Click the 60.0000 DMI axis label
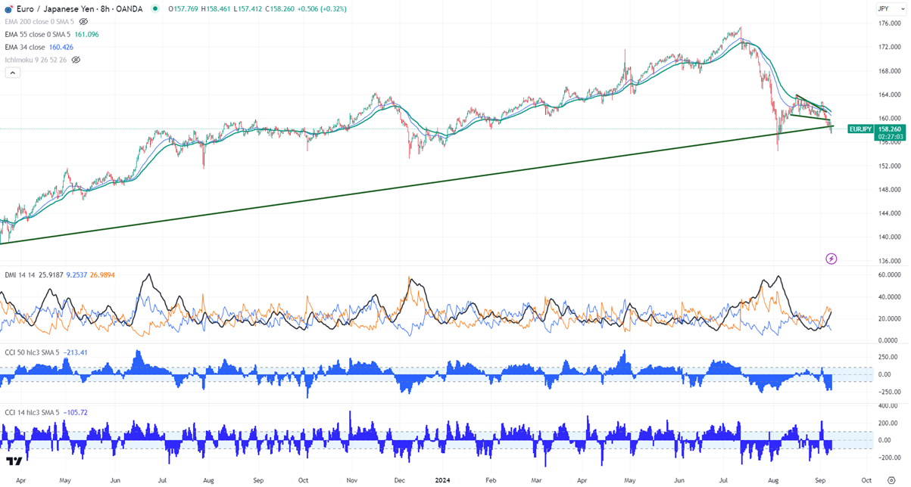 (x=891, y=275)
